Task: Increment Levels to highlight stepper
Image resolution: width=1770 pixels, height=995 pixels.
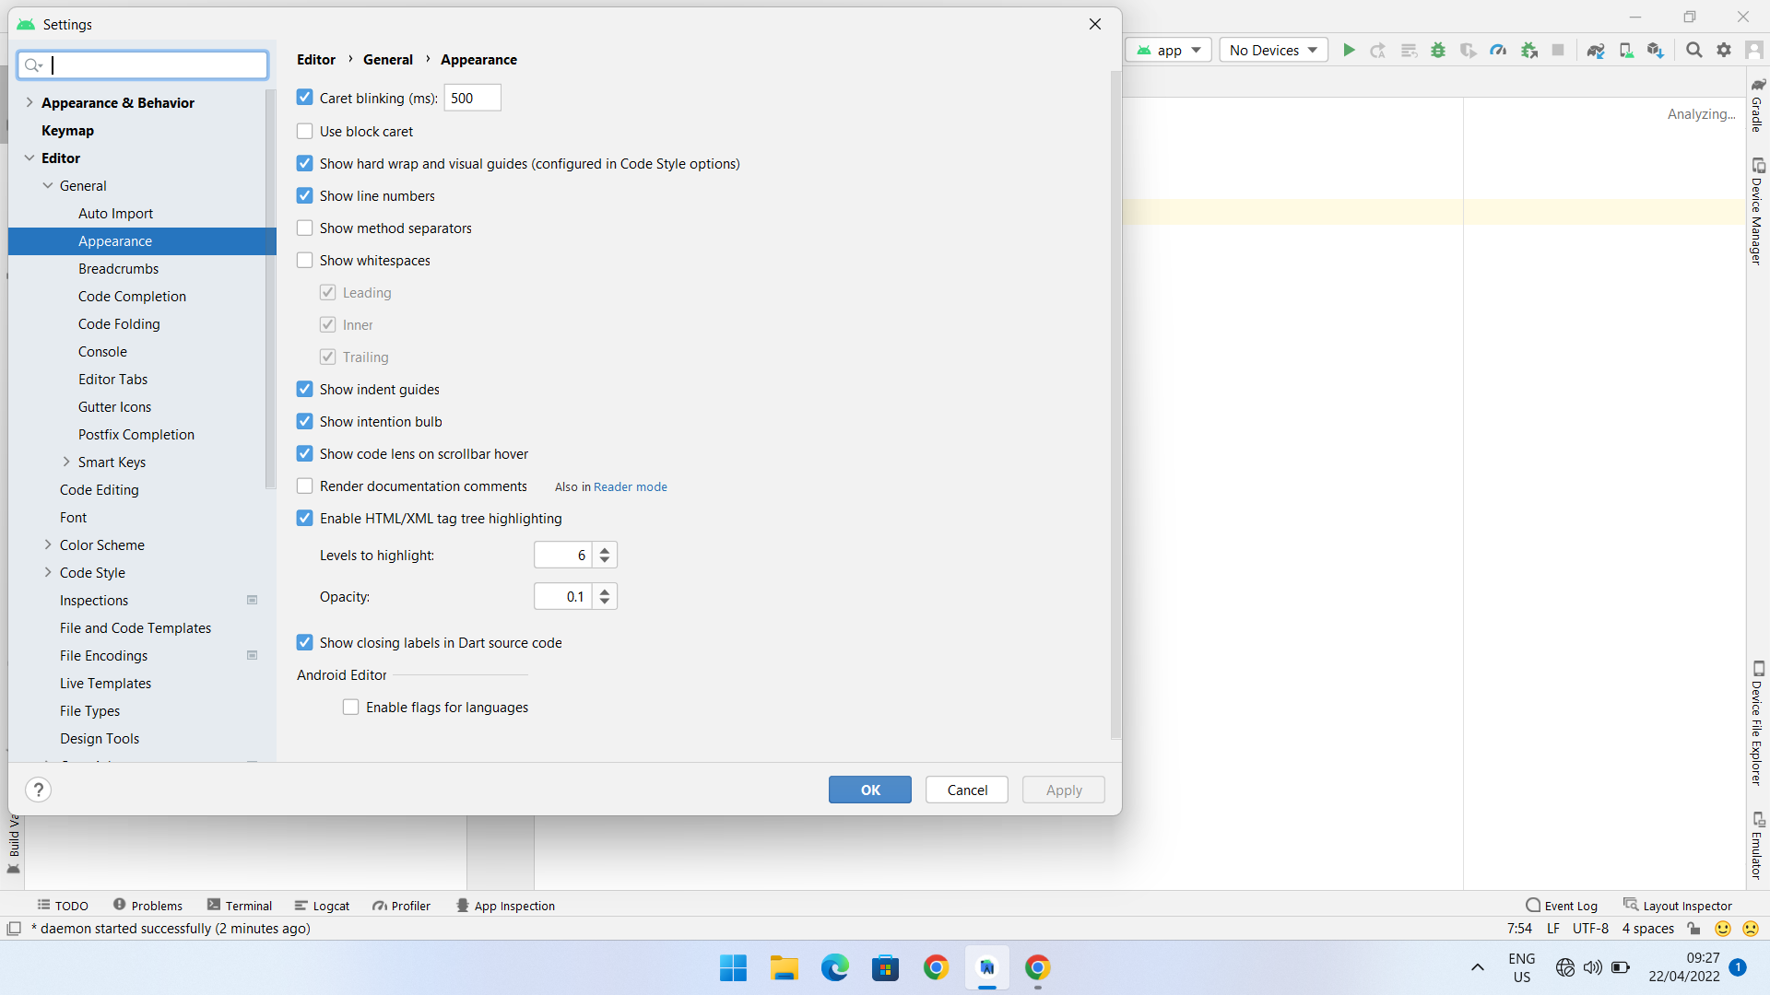Action: point(604,549)
